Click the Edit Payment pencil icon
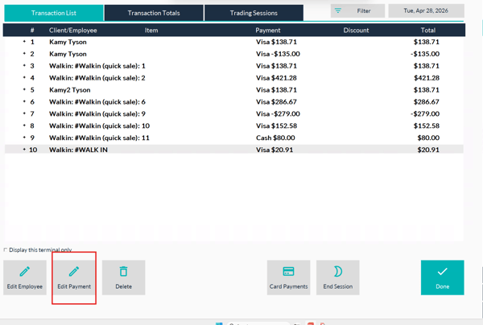The width and height of the screenshot is (483, 325). click(x=74, y=271)
